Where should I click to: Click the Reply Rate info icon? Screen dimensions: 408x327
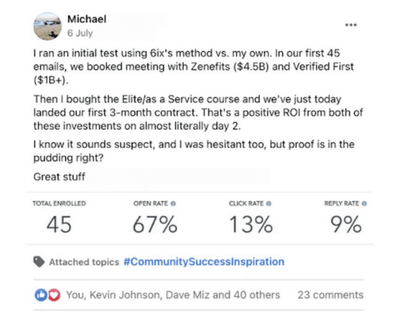(365, 203)
